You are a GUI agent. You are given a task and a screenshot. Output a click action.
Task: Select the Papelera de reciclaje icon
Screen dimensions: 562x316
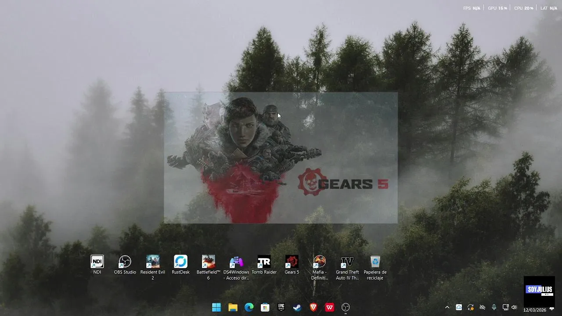[x=375, y=267]
